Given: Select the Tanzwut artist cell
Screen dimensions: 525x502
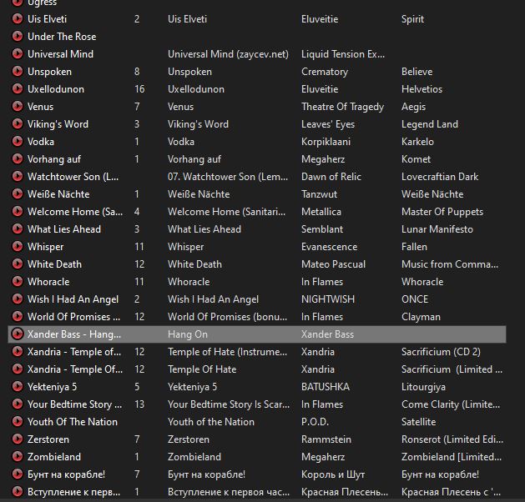Looking at the screenshot, I should [x=319, y=194].
